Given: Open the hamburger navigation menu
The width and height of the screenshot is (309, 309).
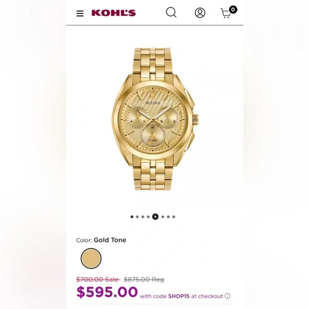Looking at the screenshot, I should (80, 13).
